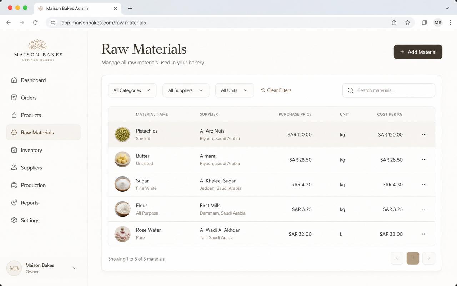Image resolution: width=457 pixels, height=286 pixels.
Task: Open Products section in sidebar
Action: [x=43, y=115]
